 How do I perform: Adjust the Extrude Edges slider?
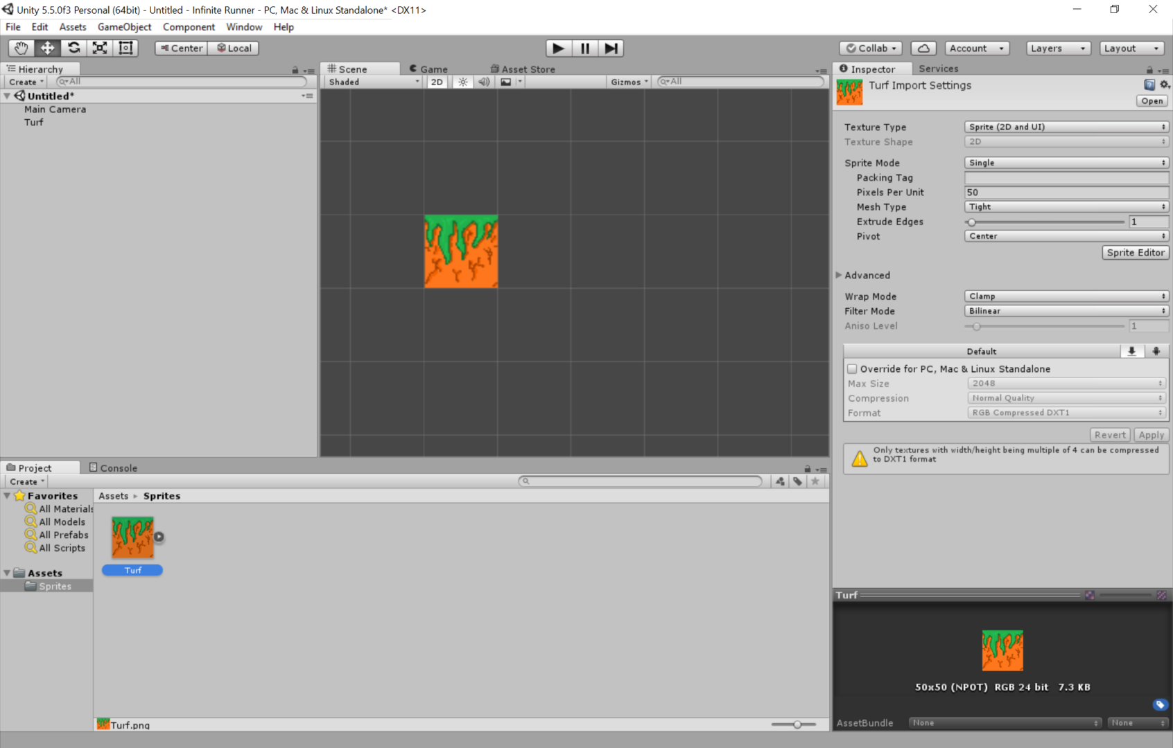pos(972,222)
